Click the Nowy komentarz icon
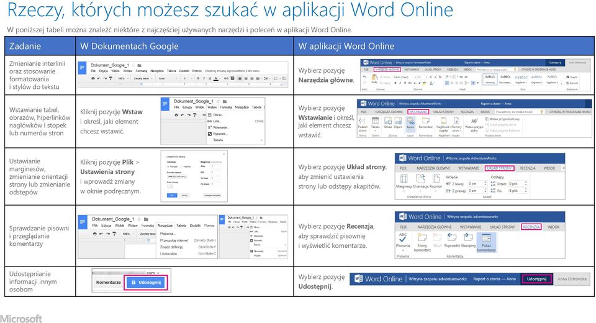The width and height of the screenshot is (596, 323). click(422, 238)
